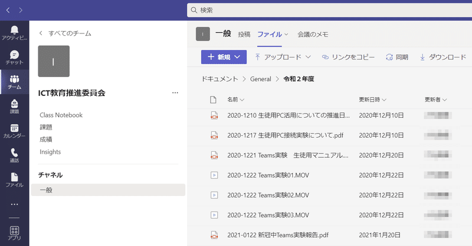This screenshot has height=246, width=472.
Task: Click the ICT教育推進委員会 team name
Action: click(x=71, y=93)
